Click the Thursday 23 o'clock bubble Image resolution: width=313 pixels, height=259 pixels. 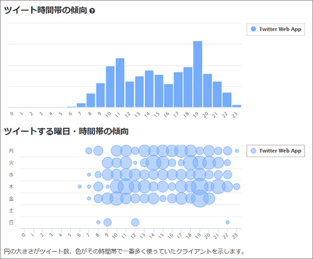coord(237,187)
